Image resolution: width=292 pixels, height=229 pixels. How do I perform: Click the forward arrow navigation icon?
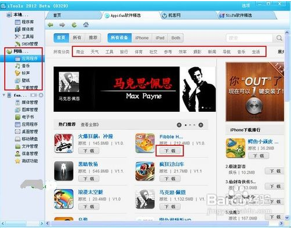(62, 25)
